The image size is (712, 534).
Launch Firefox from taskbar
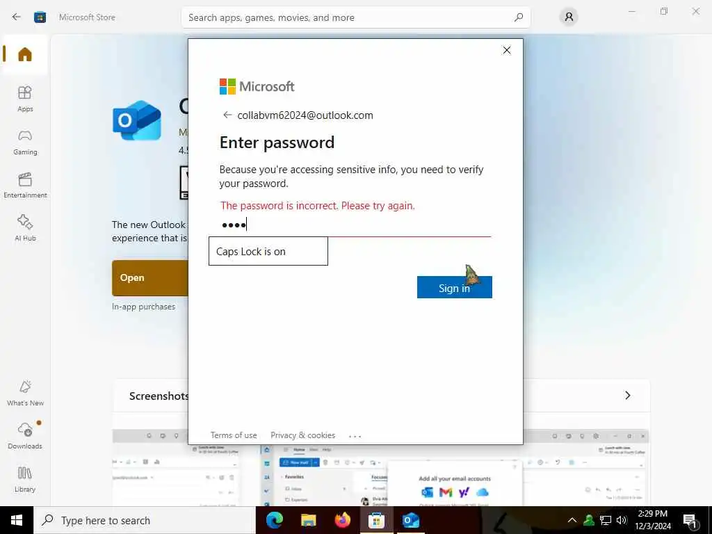click(x=342, y=520)
